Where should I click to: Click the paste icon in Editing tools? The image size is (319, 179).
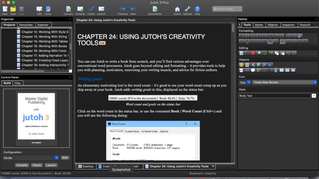[x=282, y=53]
